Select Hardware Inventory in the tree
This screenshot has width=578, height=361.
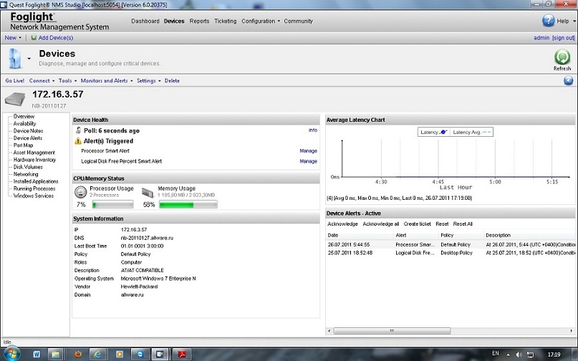click(34, 160)
